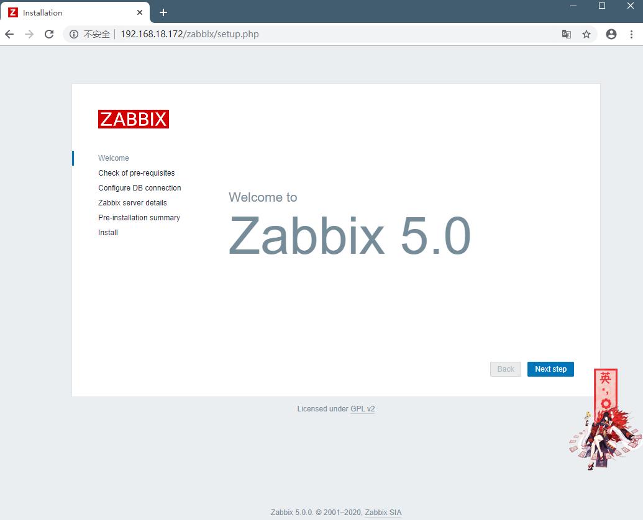Bookmark this page with the star icon
This screenshot has height=520, width=643.
tap(586, 34)
